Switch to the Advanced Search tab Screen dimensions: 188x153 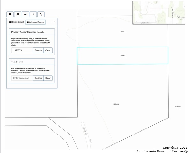[x=35, y=22]
